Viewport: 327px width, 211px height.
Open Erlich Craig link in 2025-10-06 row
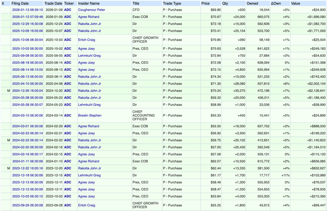tap(86, 40)
